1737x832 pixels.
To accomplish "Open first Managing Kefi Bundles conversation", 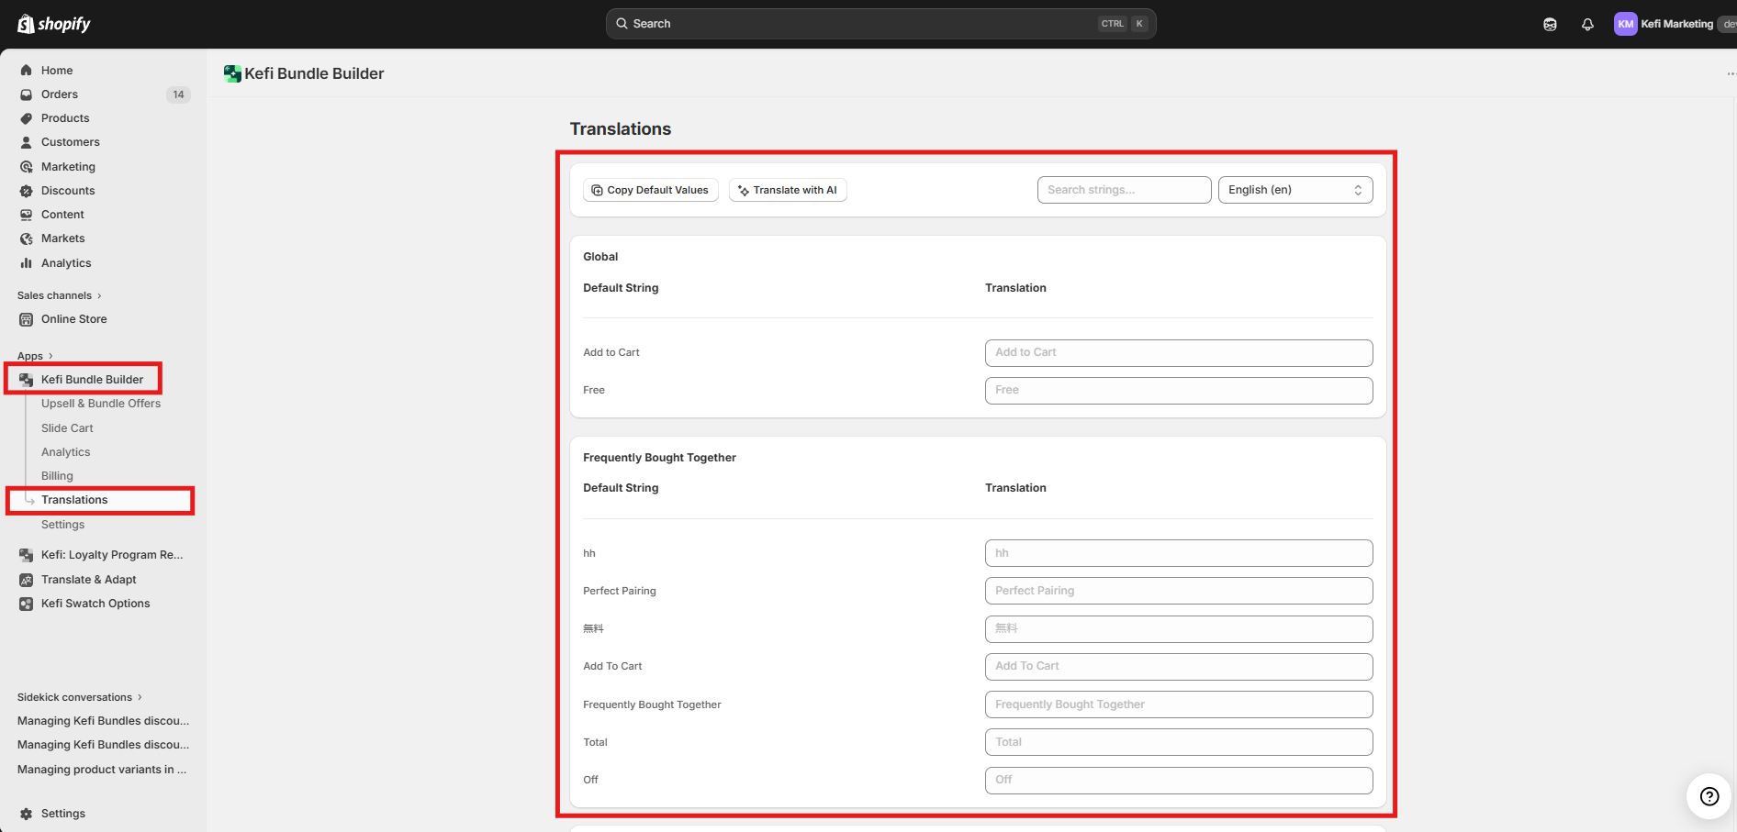I will (x=103, y=721).
